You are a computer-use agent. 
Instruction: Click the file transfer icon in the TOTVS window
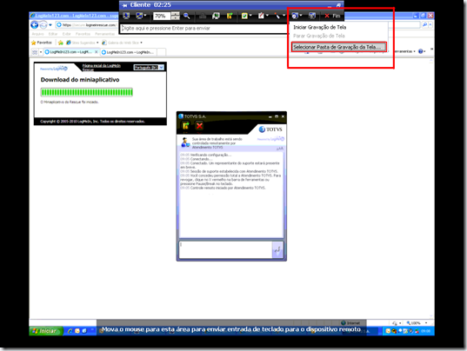click(x=185, y=126)
